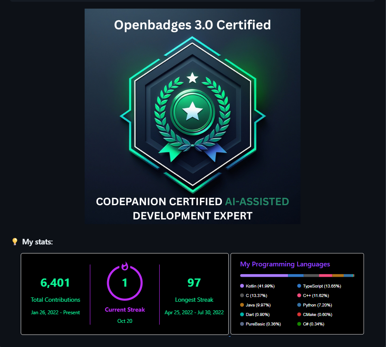Image resolution: width=386 pixels, height=347 pixels.
Task: Click the PureBasic language color dot
Action: [x=242, y=324]
